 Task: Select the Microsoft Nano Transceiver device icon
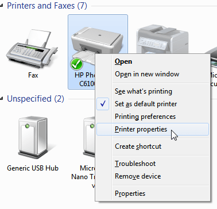tap(89, 136)
